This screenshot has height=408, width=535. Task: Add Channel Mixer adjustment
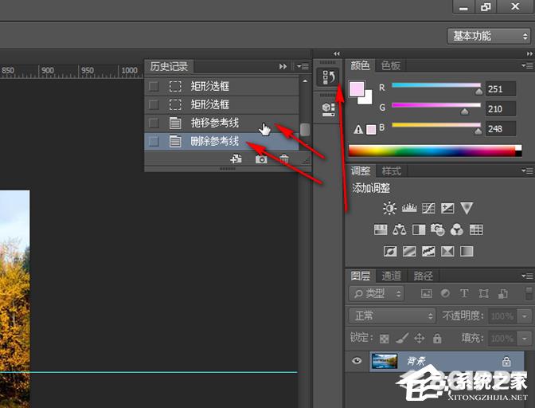pos(456,229)
